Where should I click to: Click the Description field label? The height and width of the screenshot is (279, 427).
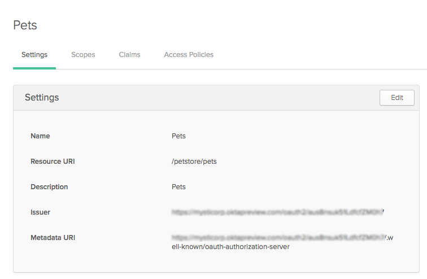[49, 187]
